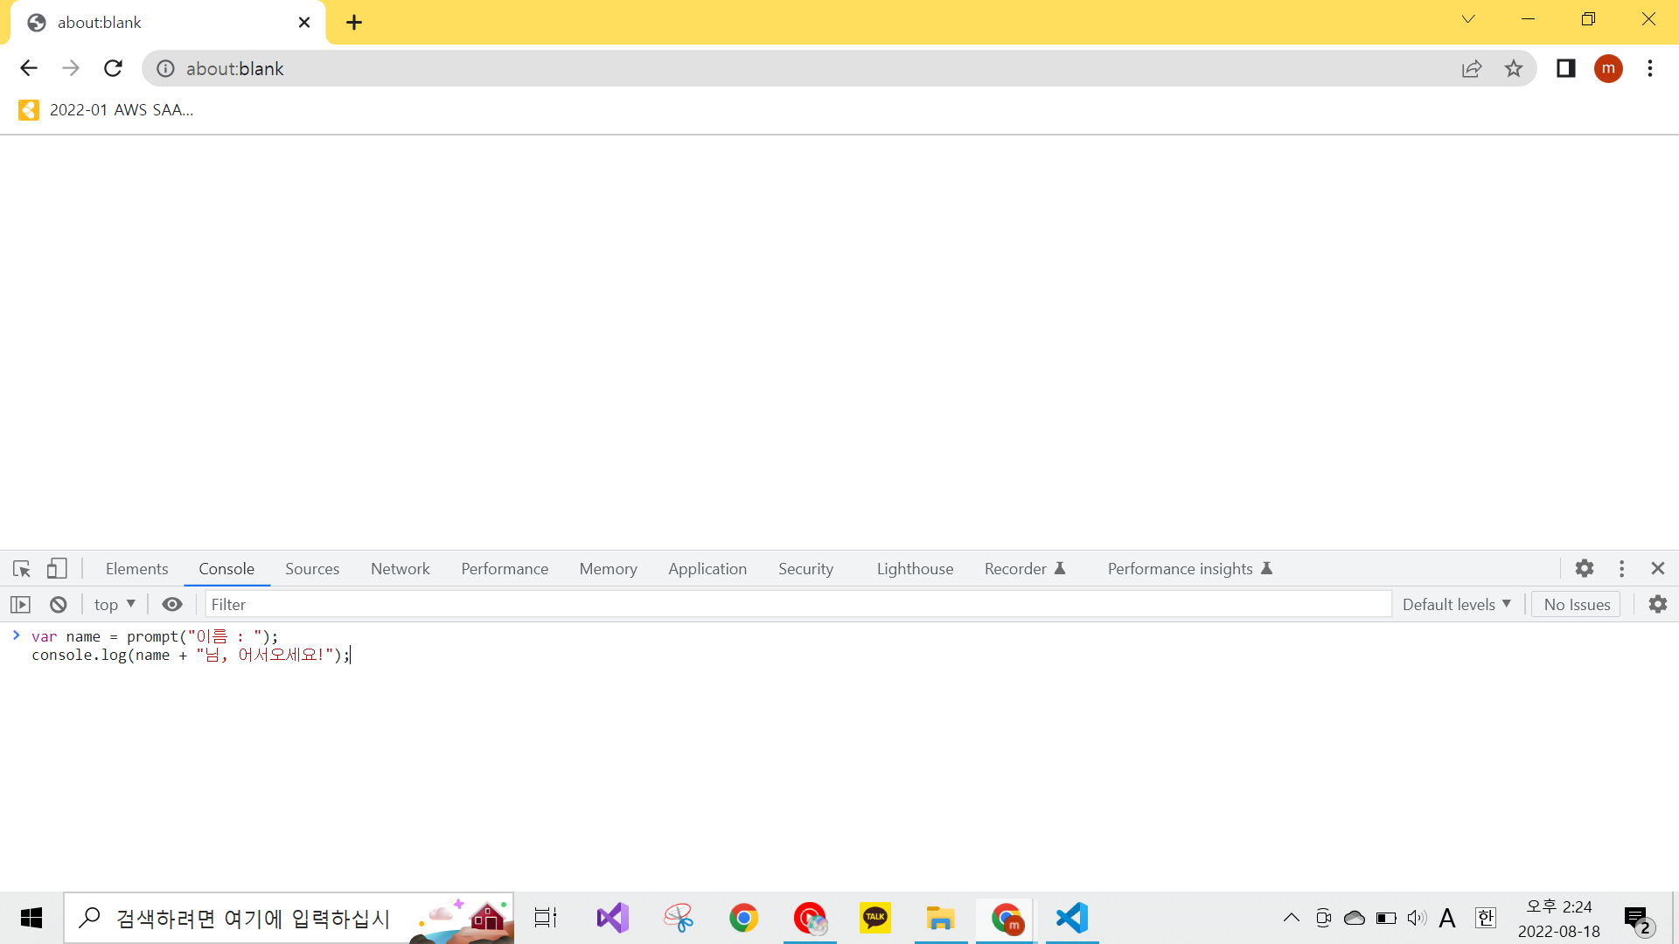Viewport: 1679px width, 944px height.
Task: Open the 2022-01 AWS SAA bookmark
Action: click(106, 110)
